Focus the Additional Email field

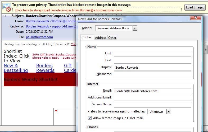coord(152,98)
